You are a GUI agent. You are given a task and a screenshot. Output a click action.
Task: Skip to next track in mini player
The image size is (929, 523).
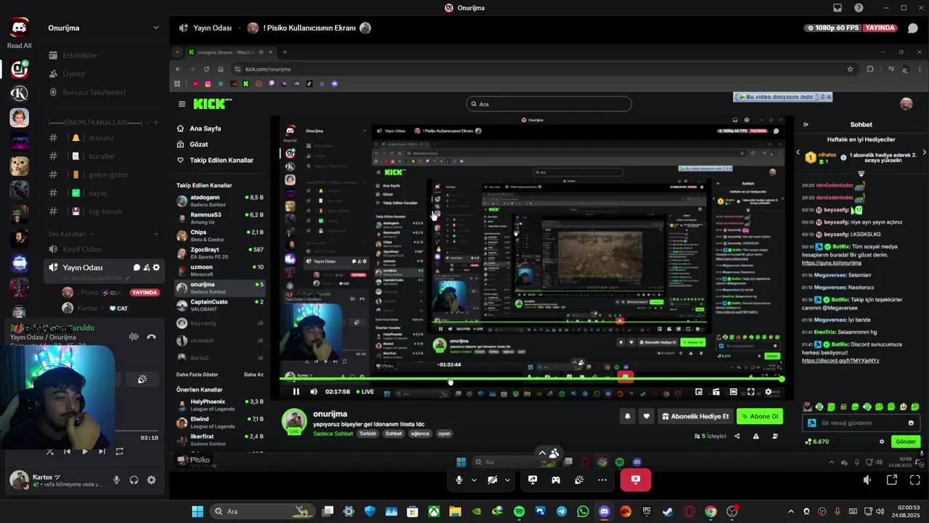tap(102, 451)
